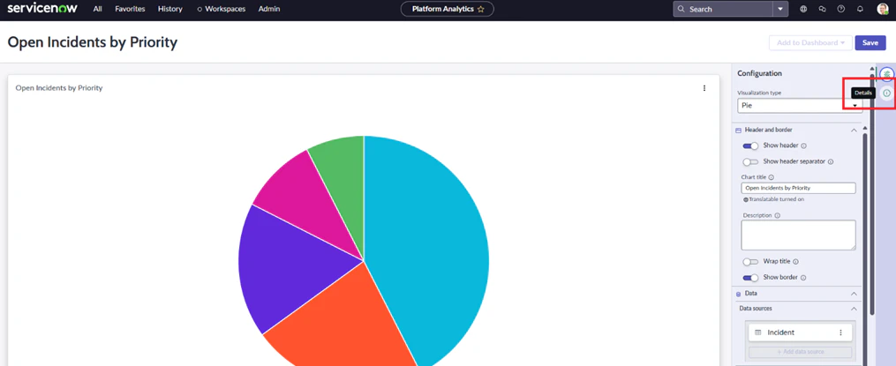The width and height of the screenshot is (896, 366).
Task: Click the Add data source button
Action: click(800, 352)
